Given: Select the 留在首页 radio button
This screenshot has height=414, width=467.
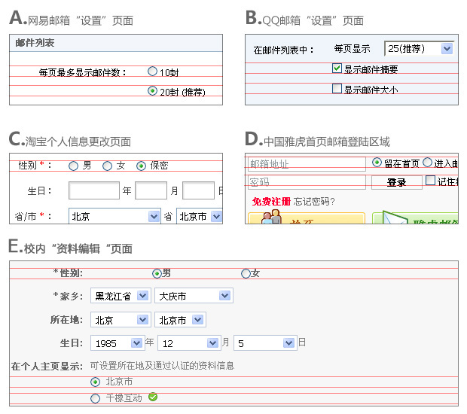Looking at the screenshot, I should (x=377, y=163).
